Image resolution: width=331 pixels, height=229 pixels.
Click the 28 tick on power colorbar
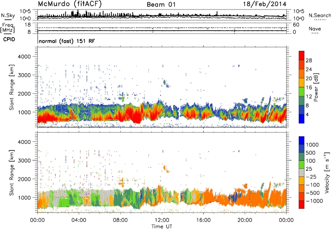[309, 60]
